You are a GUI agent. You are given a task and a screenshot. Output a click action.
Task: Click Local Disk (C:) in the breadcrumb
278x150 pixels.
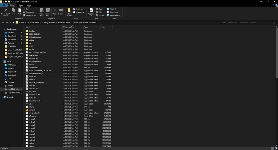[36, 22]
